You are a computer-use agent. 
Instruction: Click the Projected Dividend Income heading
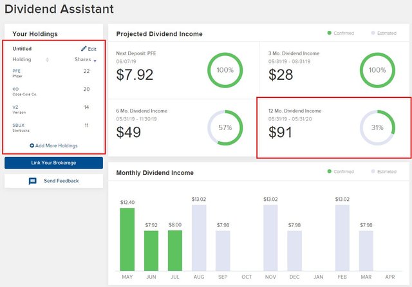[159, 34]
